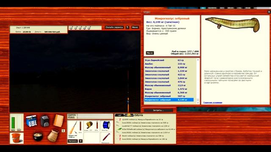
Task: Select the Змееголов 1,339 кг row
Action: 169,71
